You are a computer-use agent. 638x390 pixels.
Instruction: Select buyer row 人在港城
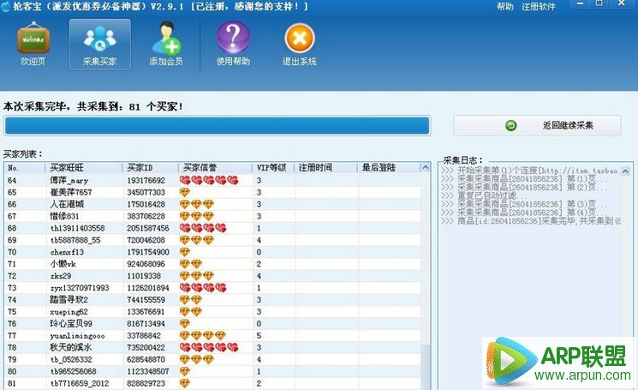tap(212, 204)
